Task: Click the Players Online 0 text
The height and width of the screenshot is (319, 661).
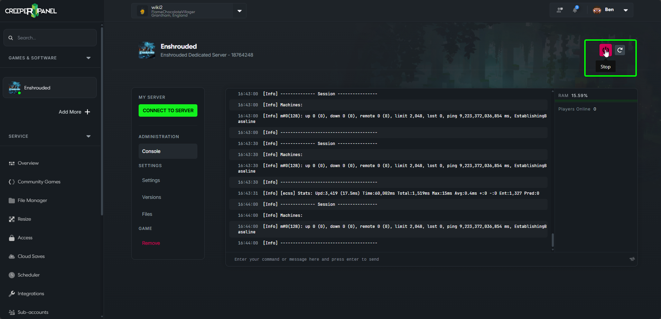Action: [577, 109]
